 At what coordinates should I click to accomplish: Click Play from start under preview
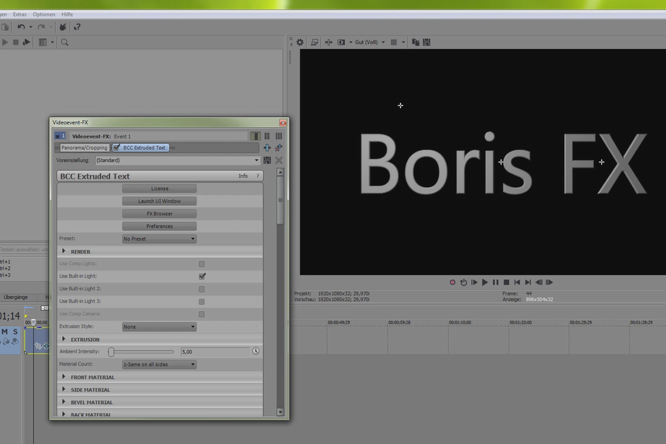[x=474, y=282]
